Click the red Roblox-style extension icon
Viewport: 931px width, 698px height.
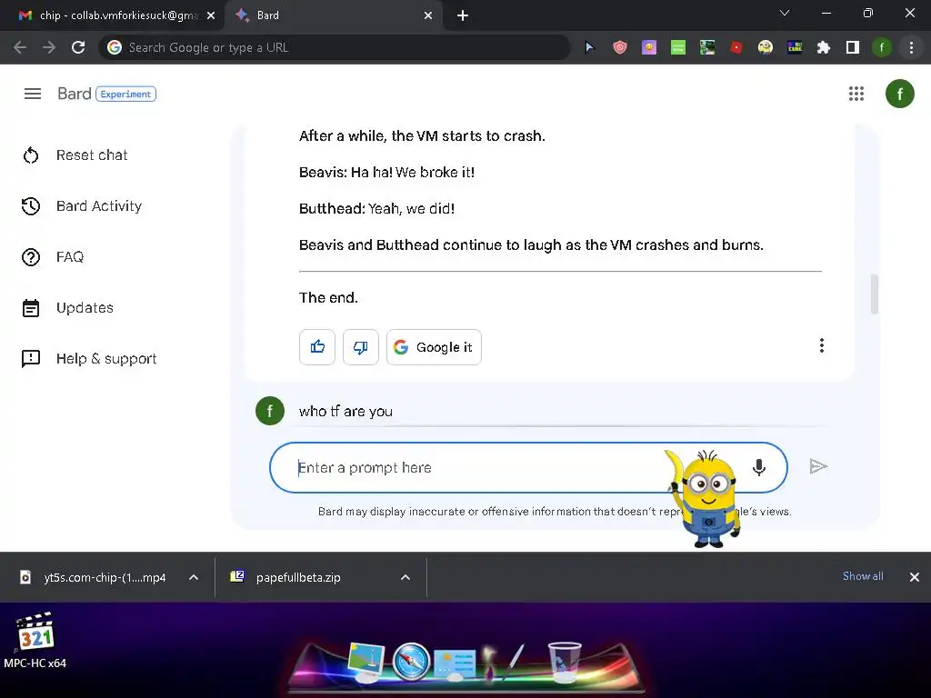click(736, 47)
